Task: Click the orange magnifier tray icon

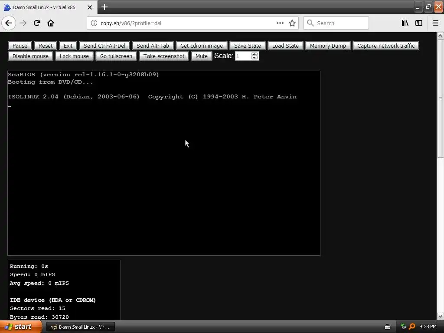Action: click(412, 327)
